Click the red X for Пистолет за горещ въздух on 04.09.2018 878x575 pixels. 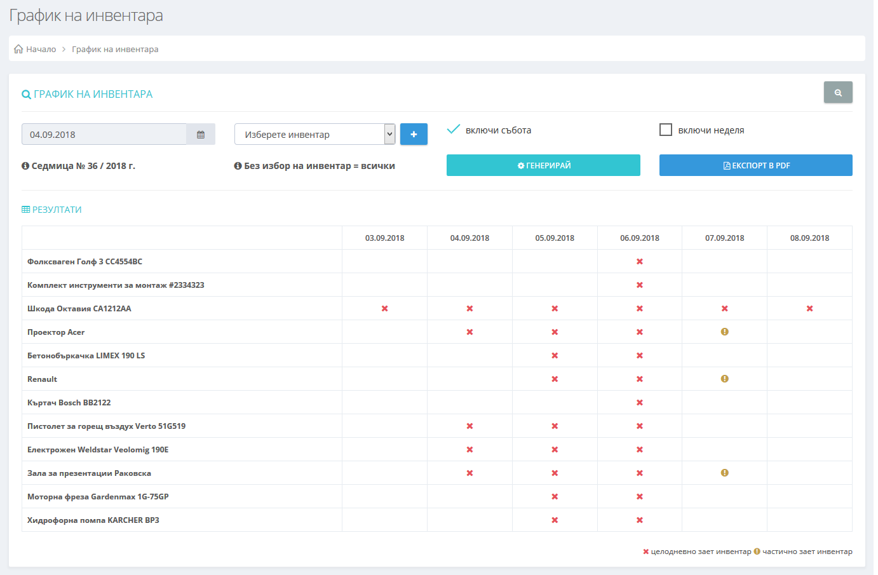[x=469, y=426]
